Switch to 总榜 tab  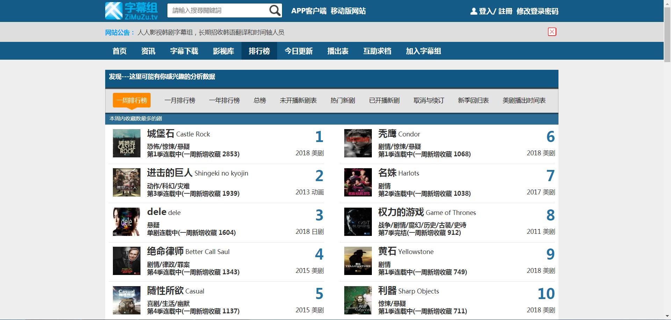(x=260, y=101)
